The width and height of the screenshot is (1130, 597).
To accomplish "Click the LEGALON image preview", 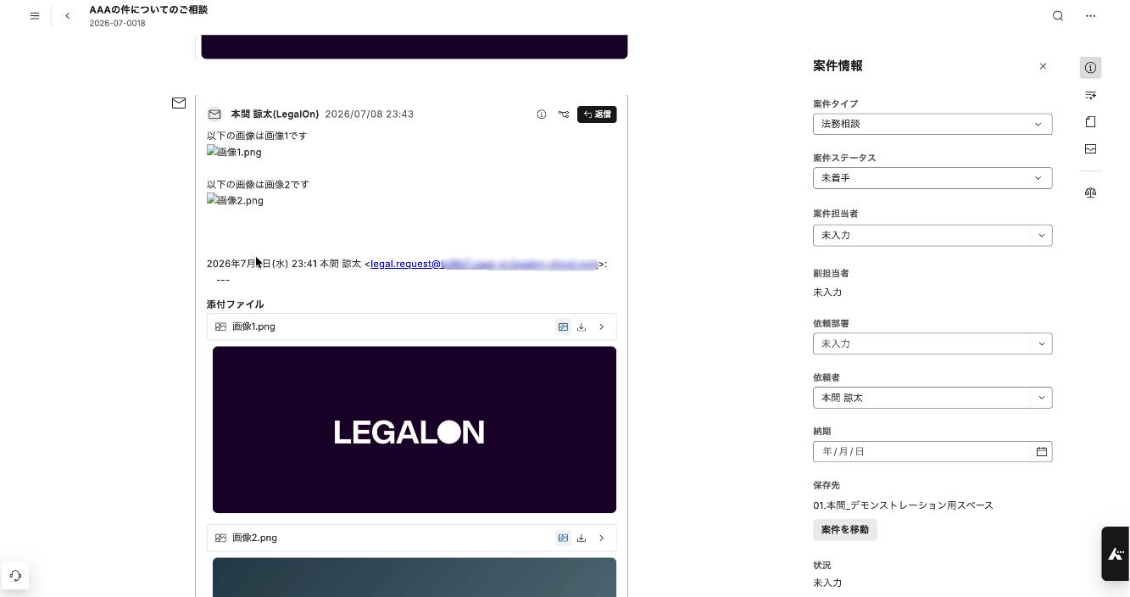I will [415, 430].
